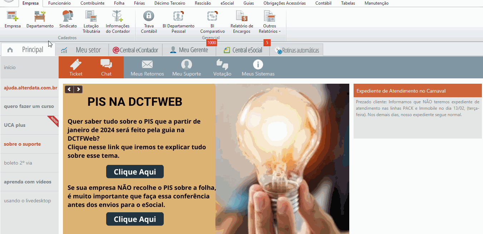Open usando o livedesktop link
This screenshot has width=483, height=234.
[29, 201]
